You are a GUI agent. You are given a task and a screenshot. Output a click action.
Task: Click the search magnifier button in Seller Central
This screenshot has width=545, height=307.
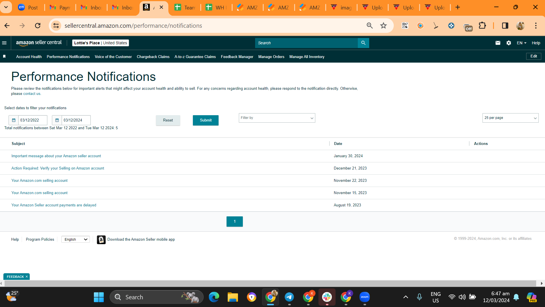point(363,43)
